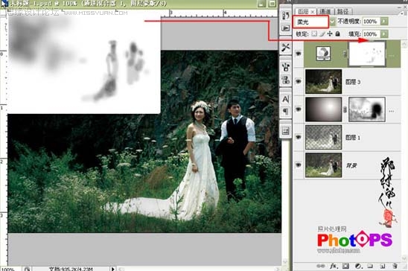Open the Brushes panel icon in dock
Viewport: 408px width, 271px height.
(x=285, y=67)
